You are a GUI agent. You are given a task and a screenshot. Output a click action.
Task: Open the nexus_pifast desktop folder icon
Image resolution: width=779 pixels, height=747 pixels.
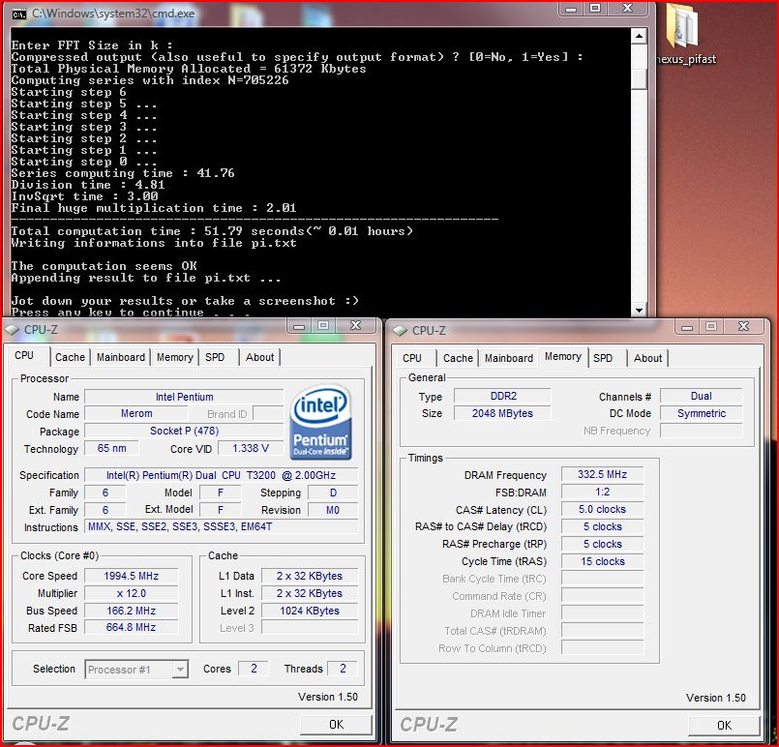click(687, 33)
